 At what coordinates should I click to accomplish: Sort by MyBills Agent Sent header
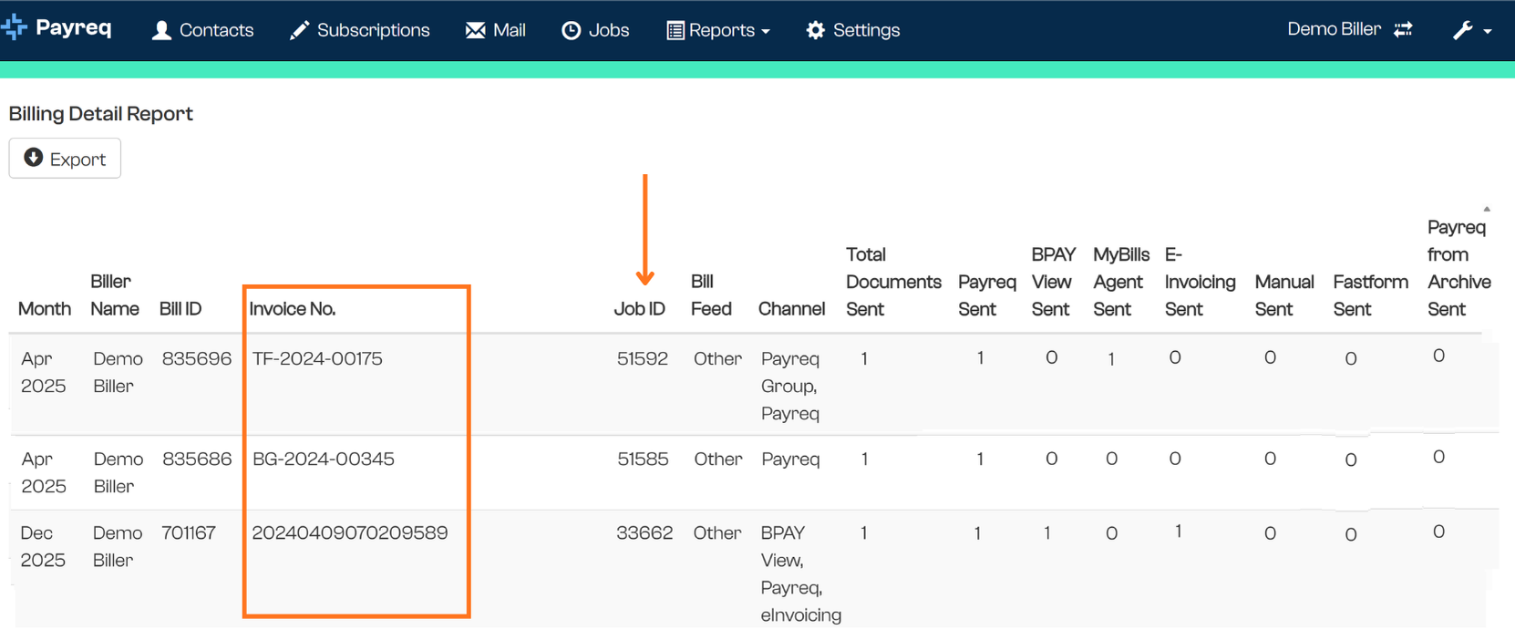(x=1121, y=282)
